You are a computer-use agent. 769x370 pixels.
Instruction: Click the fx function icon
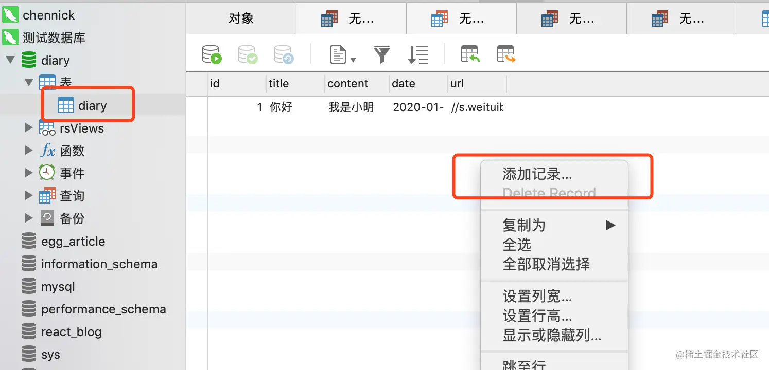coord(47,151)
